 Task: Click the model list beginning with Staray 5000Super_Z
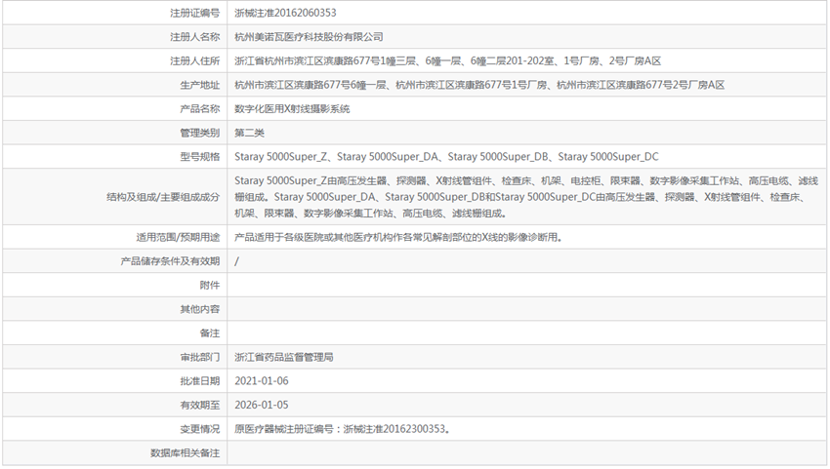point(447,157)
